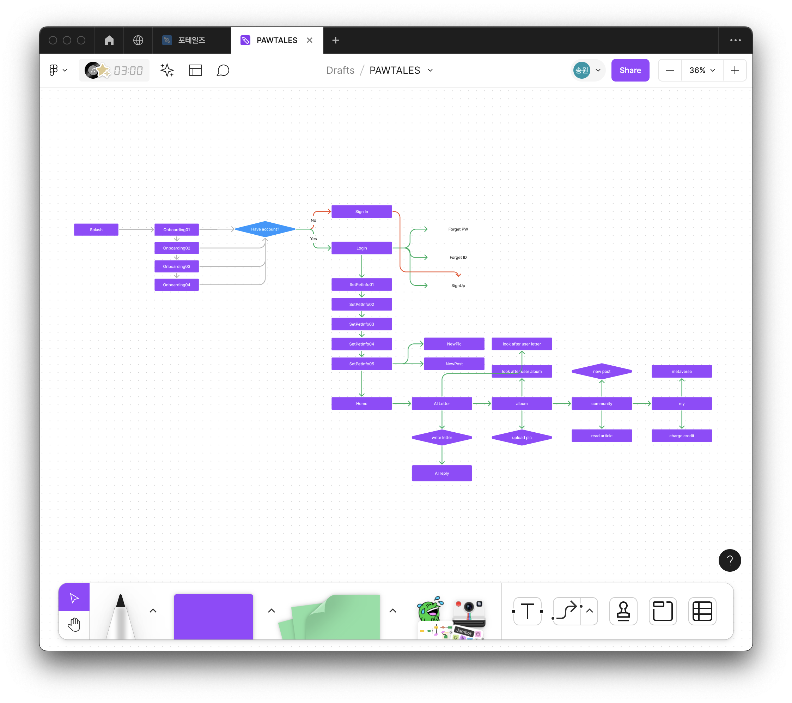Expand the marker options chevron
Screen dimensions: 792x703
click(x=153, y=611)
